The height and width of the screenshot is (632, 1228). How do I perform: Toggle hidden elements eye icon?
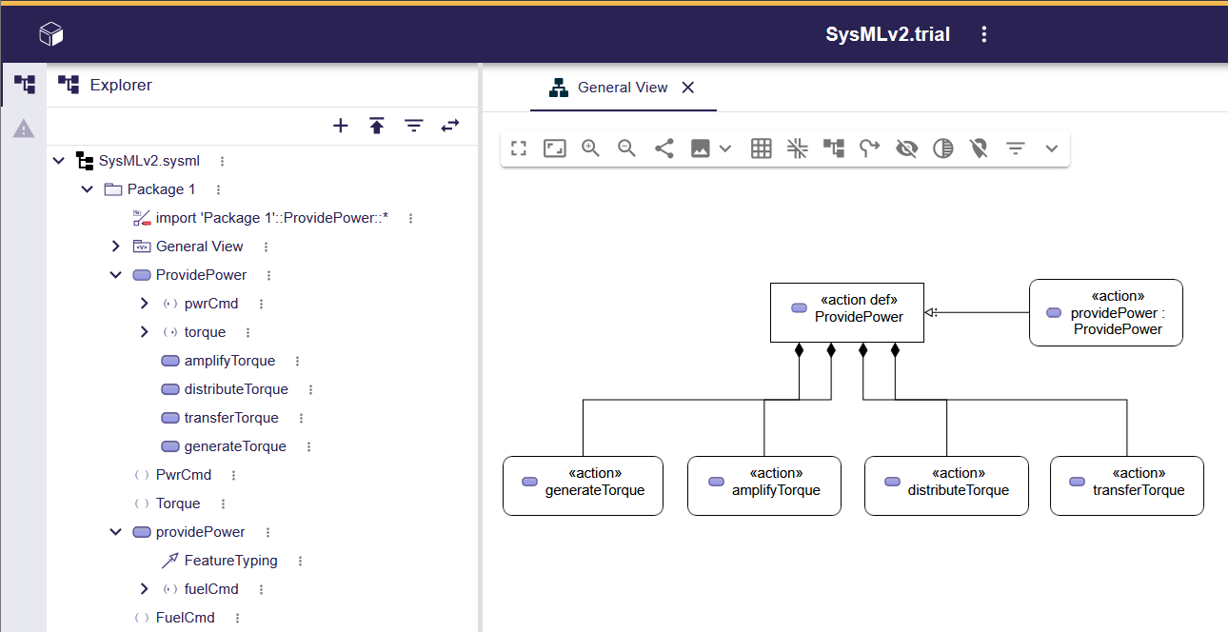[x=906, y=148]
